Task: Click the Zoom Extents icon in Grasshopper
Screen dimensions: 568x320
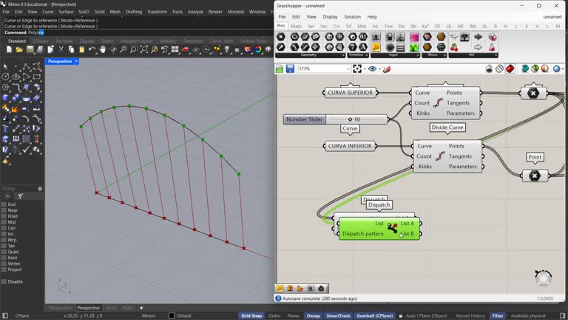Action: coord(358,69)
